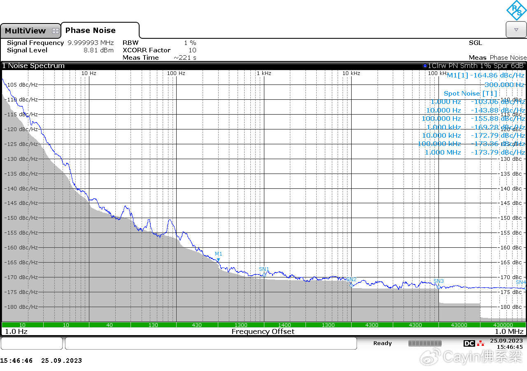
Task: Click the -135 dBc right axis label
Action: coord(511,174)
